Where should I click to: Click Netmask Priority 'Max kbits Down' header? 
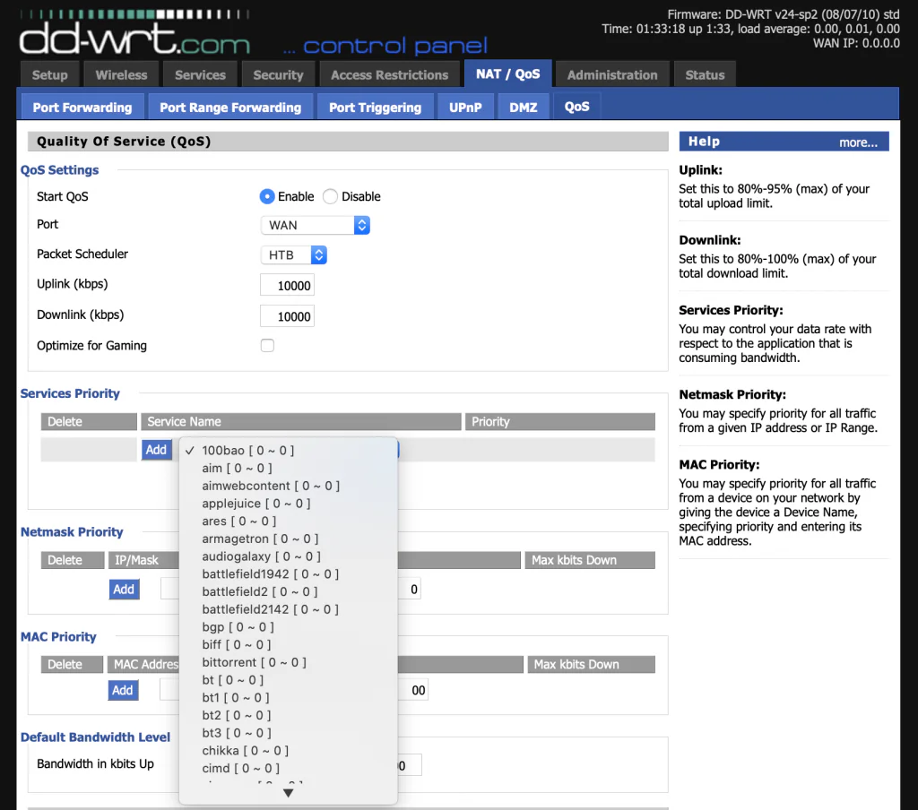(x=590, y=560)
